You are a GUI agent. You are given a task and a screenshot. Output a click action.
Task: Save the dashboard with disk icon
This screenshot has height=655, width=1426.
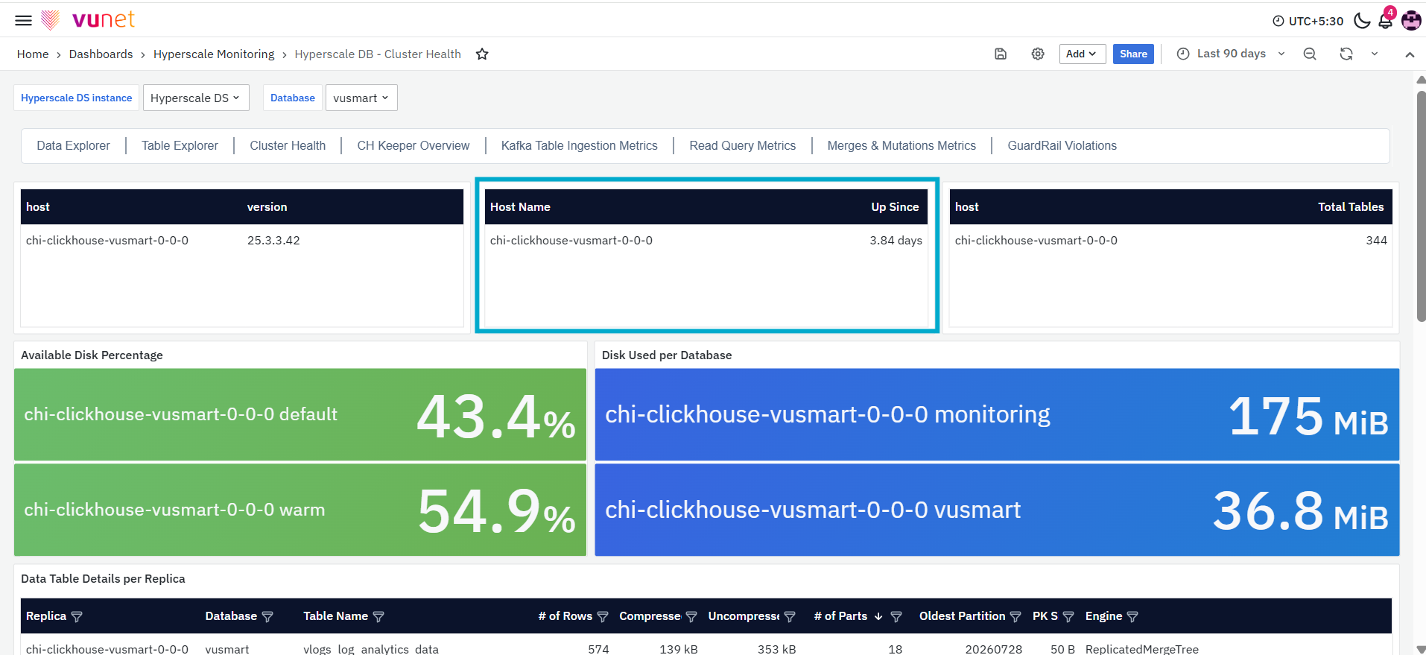pyautogui.click(x=1001, y=54)
